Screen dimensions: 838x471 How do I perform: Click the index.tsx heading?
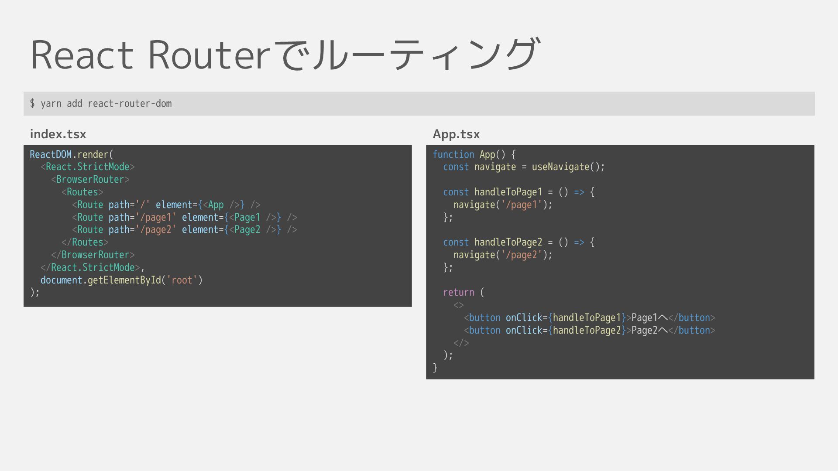58,134
